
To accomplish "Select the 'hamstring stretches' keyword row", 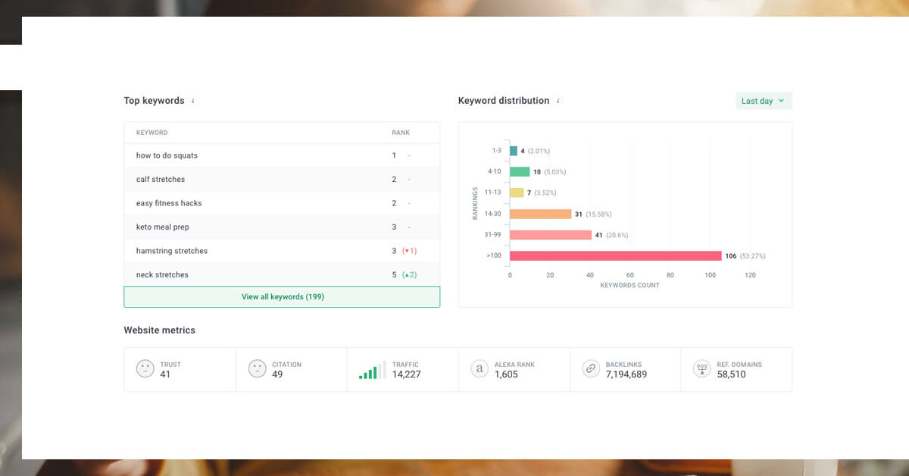I will click(282, 251).
